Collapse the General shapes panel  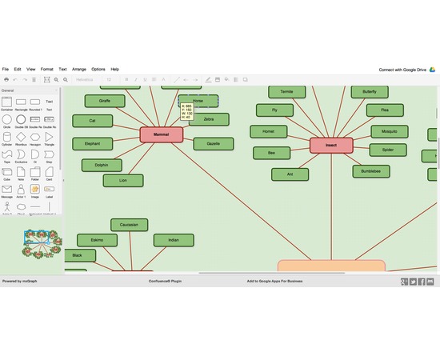click(x=30, y=90)
